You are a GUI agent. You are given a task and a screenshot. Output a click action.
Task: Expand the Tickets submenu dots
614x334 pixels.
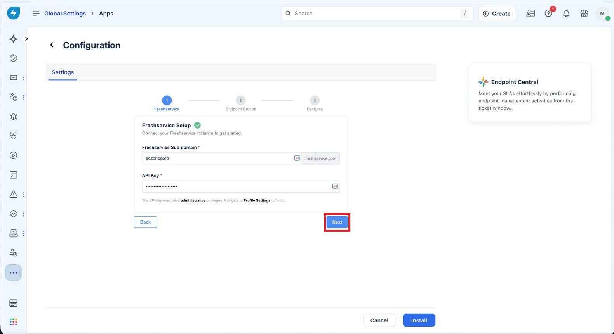pos(24,78)
